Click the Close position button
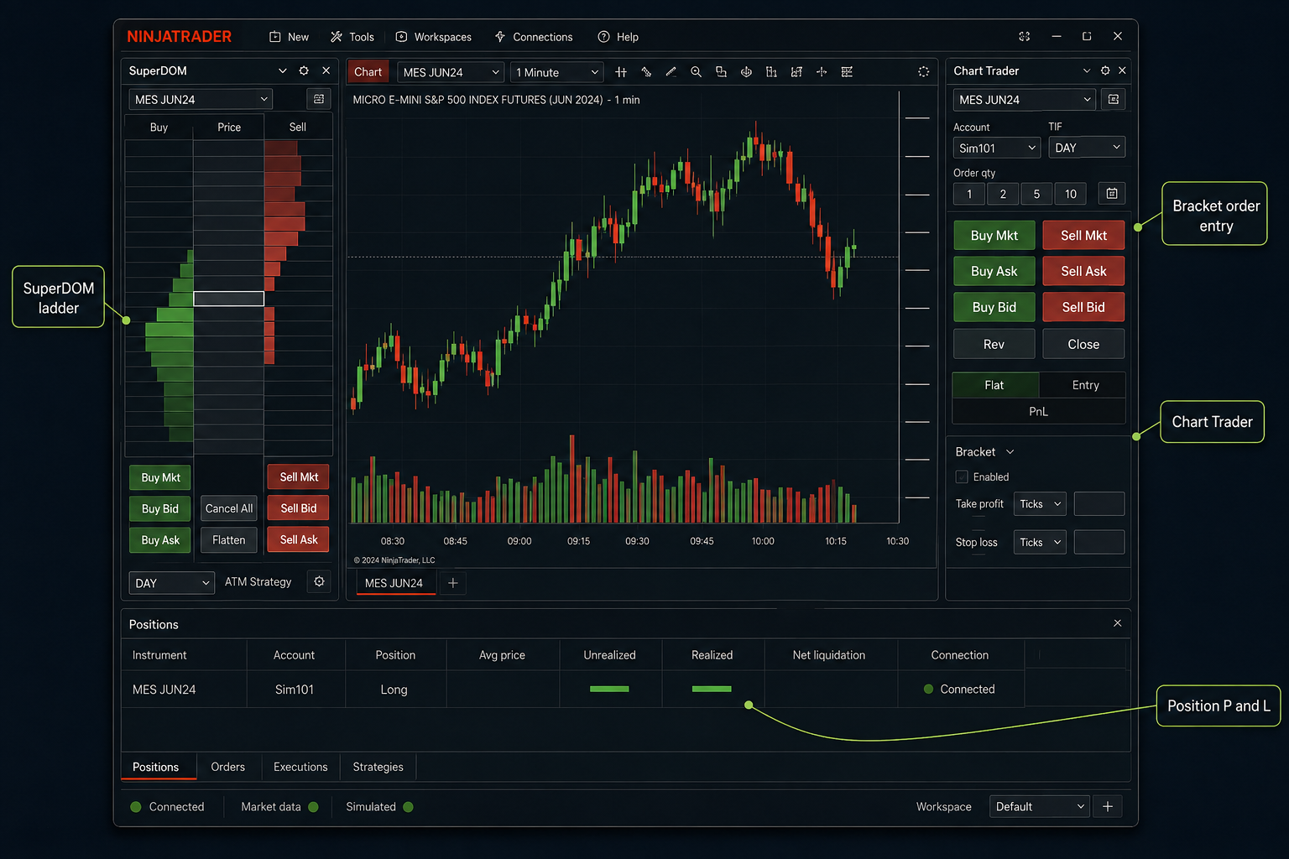 (x=1083, y=344)
